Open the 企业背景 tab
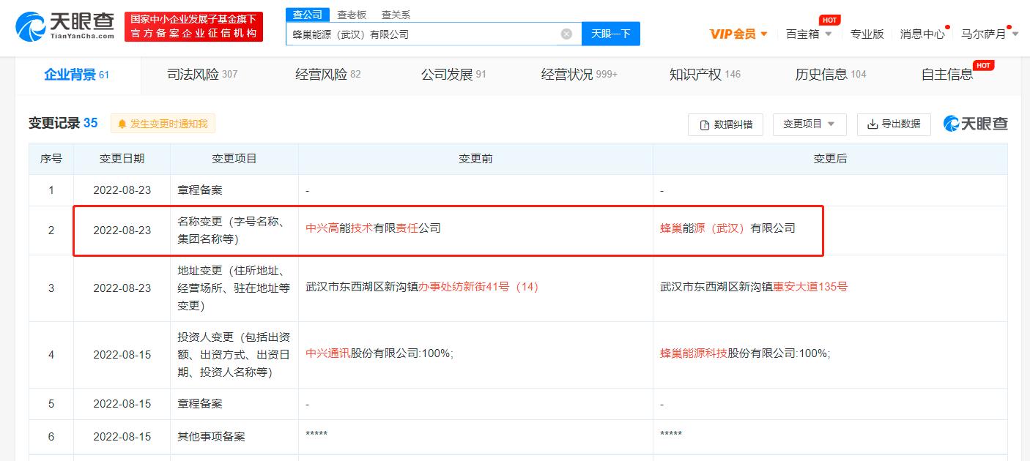The height and width of the screenshot is (461, 1030). click(x=76, y=75)
